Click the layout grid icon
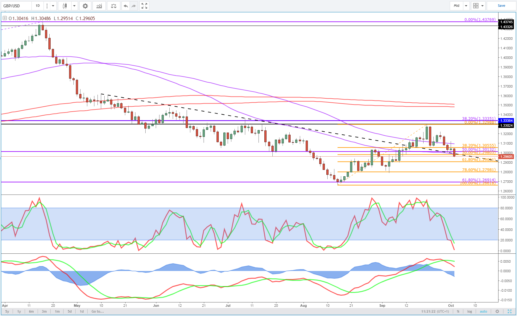The width and height of the screenshot is (517, 316). (476, 6)
